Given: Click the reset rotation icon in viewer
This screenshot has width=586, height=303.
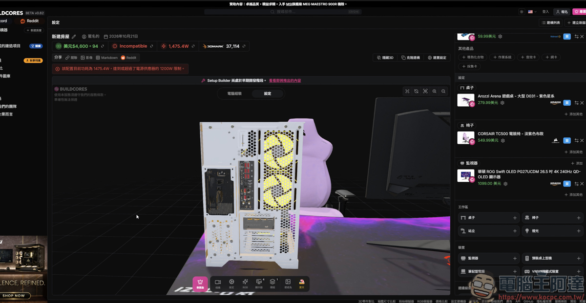Looking at the screenshot, I should (x=416, y=91).
